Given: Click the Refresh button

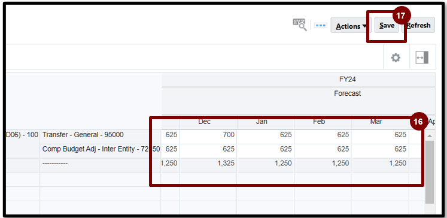Looking at the screenshot, I should 418,25.
